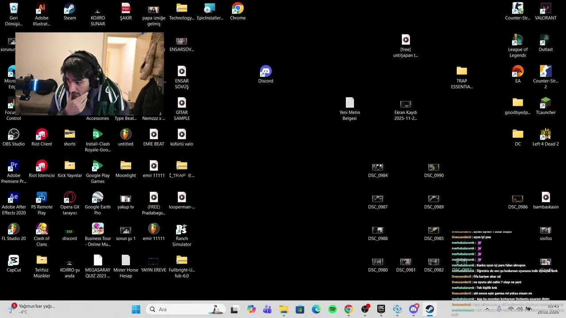Select the Mister Horse Hesap text file
Viewport: 566px width, 318px height.
click(x=126, y=267)
